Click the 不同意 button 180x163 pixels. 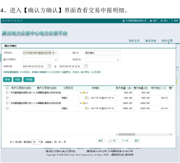point(29,80)
